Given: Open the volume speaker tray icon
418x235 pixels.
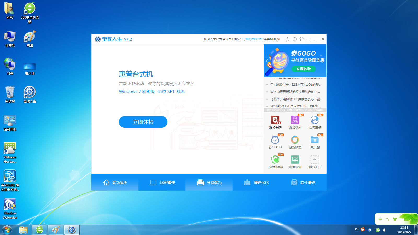Looking at the screenshot, I should [384, 230].
